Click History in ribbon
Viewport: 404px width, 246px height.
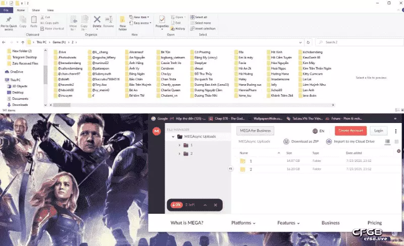(x=178, y=29)
